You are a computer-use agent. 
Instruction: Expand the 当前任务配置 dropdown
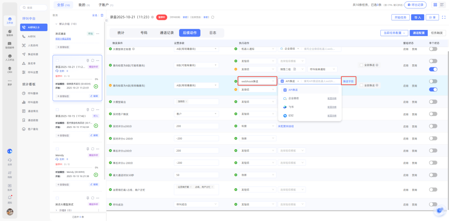(394, 33)
